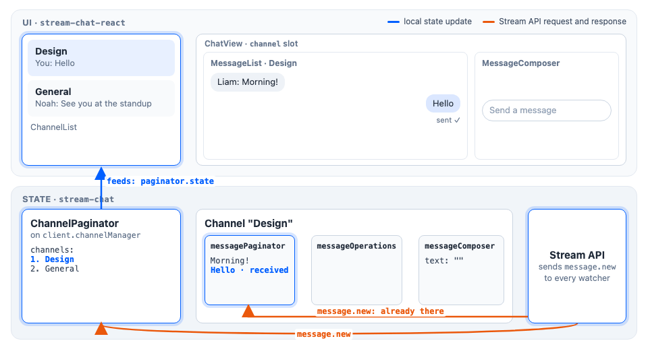648x349 pixels.
Task: Click Morning! in messagePaginator
Action: click(x=230, y=260)
